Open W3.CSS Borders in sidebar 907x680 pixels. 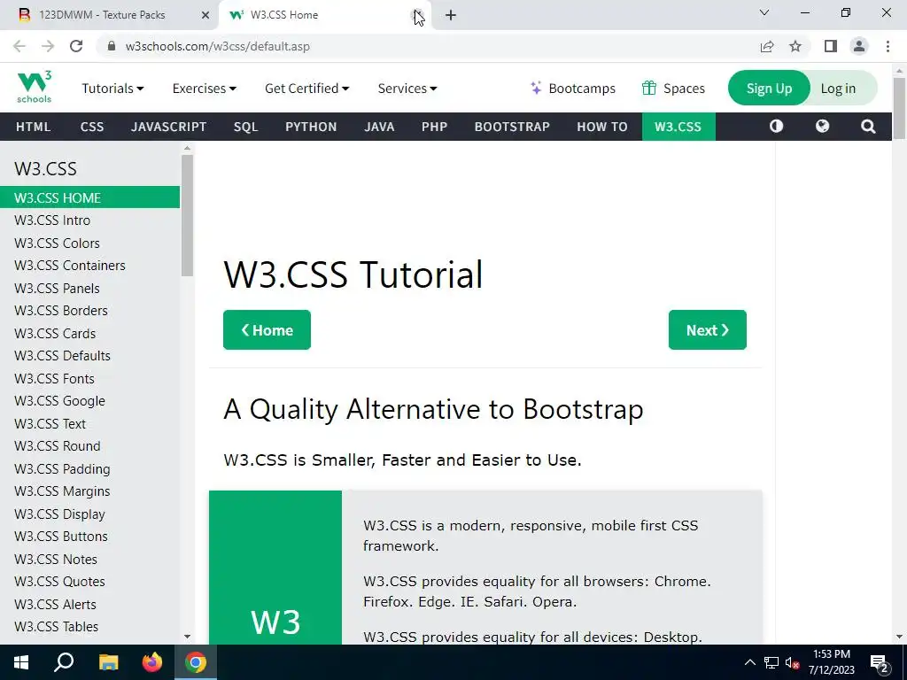tap(89, 311)
